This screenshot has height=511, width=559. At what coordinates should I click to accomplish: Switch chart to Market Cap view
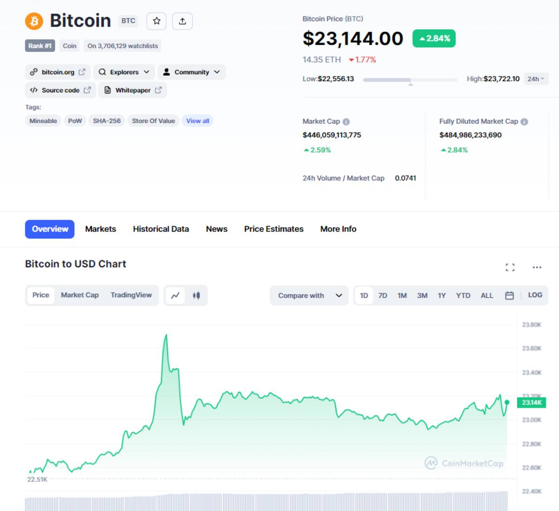[80, 295]
